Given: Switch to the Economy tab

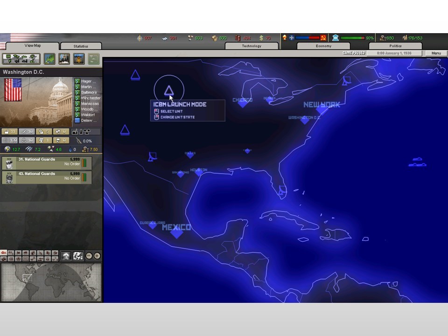Looking at the screenshot, I should 323,46.
